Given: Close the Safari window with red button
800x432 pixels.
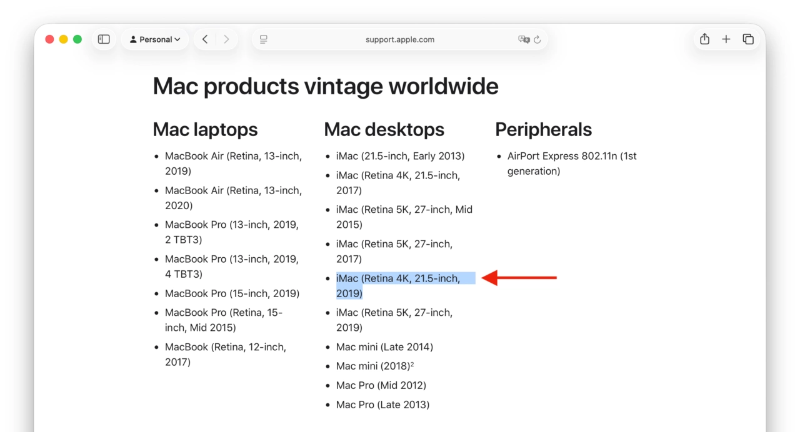Looking at the screenshot, I should [50, 39].
